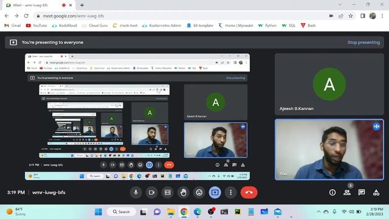This screenshot has height=219, width=389.
Task: Toggle Chrome side panel
Action: (x=363, y=16)
